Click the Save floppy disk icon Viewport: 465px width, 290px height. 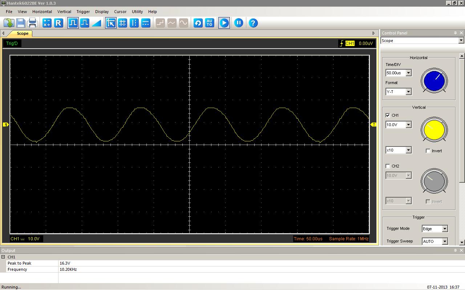21,23
